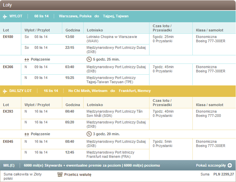
Task: Click total price PLN 2299,27
Action: click(224, 174)
